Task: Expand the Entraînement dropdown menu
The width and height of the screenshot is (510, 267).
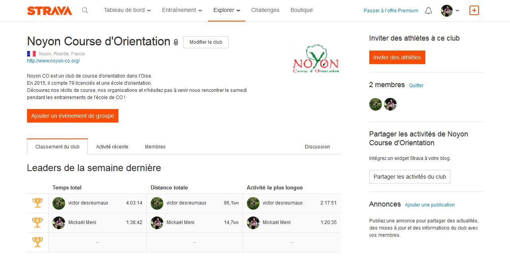Action: [x=182, y=10]
